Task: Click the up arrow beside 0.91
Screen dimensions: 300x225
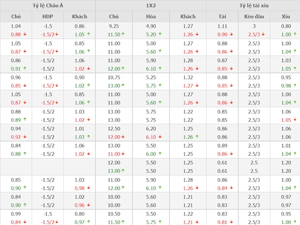Action: 24,69
